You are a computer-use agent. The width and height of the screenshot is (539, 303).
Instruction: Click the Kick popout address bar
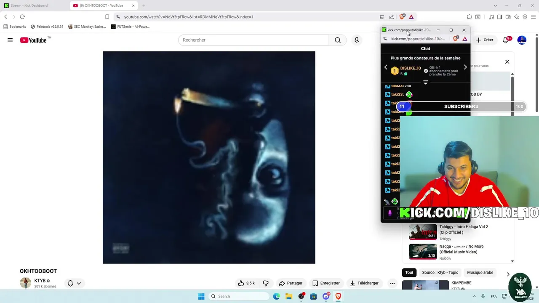point(418,39)
